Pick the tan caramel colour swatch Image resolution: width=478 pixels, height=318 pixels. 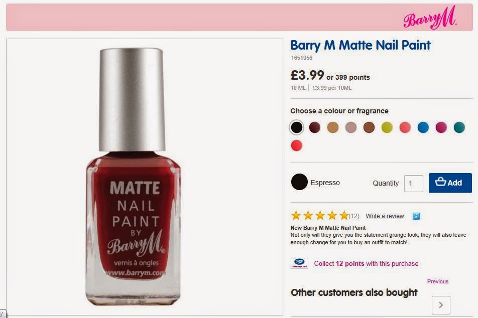pos(333,127)
